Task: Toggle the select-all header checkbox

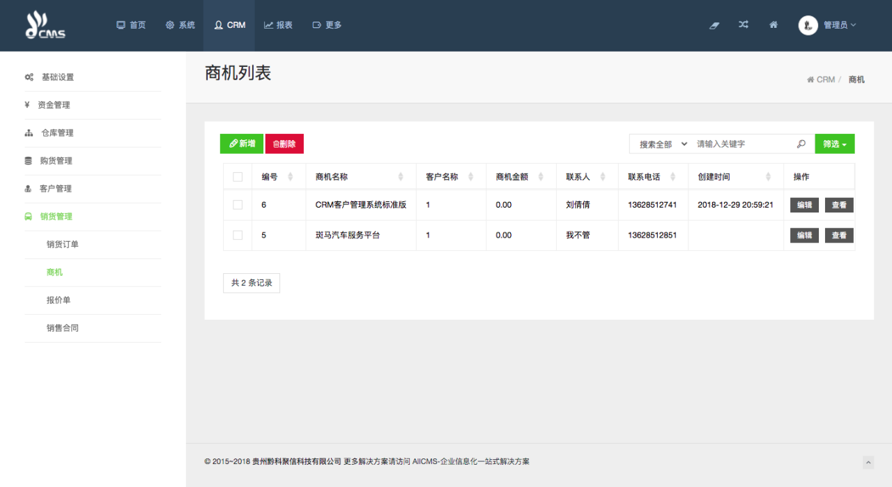Action: click(238, 177)
